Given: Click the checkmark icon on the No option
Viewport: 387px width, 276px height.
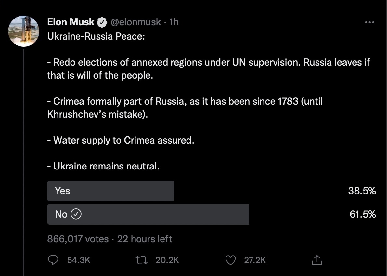Looking at the screenshot, I should coord(75,214).
